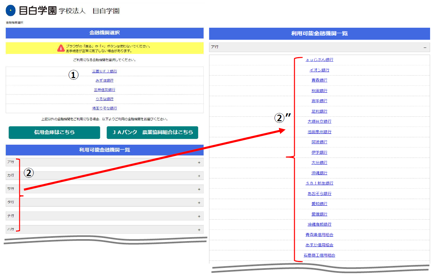Expand the カ行 section

(x=105, y=176)
